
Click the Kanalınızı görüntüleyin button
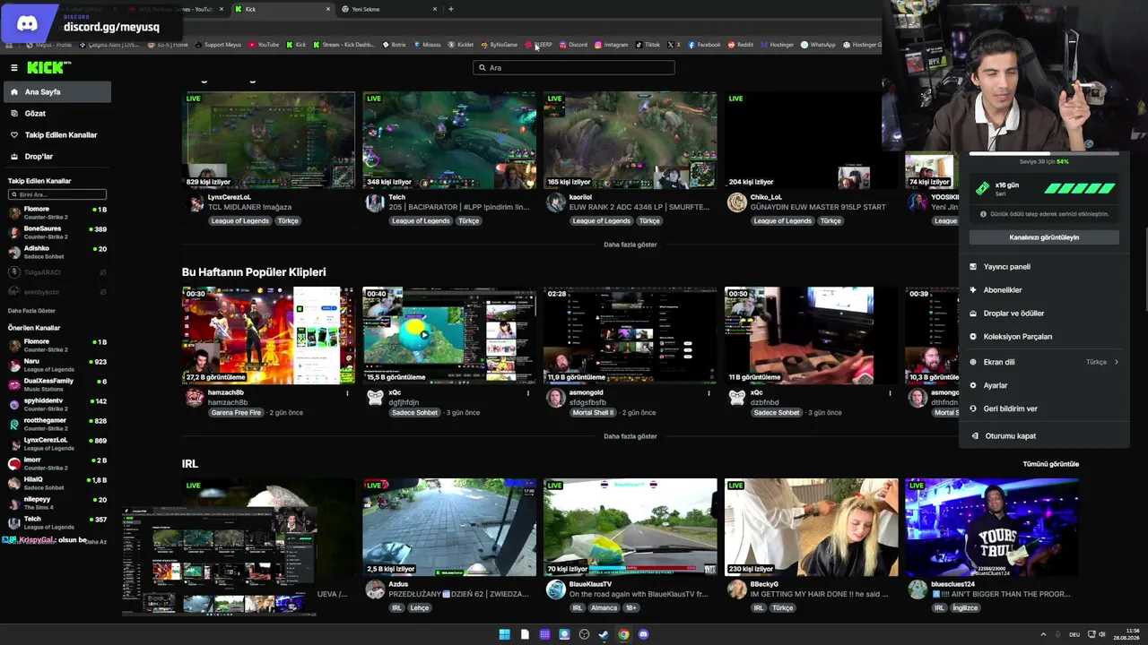(1044, 237)
